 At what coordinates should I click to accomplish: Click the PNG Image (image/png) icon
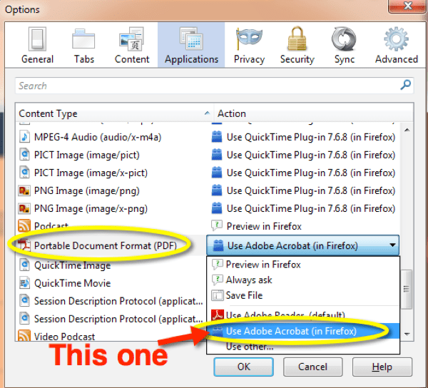(24, 190)
